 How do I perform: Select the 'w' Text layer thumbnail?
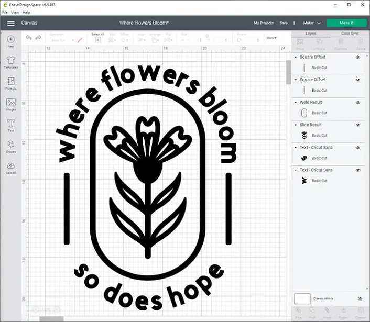tap(304, 181)
